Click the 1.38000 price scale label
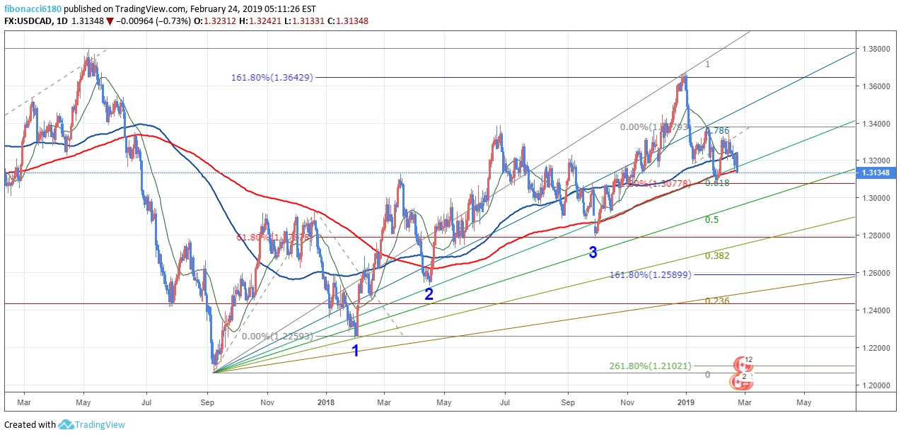 (875, 49)
